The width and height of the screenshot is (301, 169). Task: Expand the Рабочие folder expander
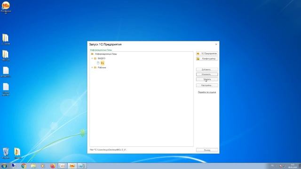pyautogui.click(x=92, y=68)
